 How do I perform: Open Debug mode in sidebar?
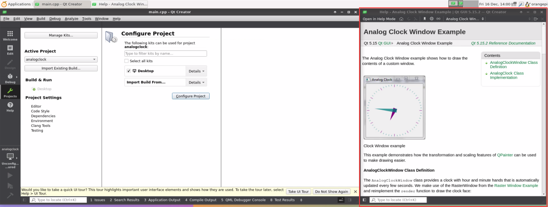10,78
